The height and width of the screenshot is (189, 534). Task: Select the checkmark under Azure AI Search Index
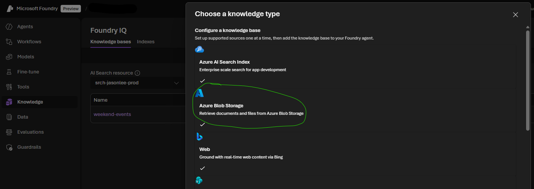(x=202, y=81)
